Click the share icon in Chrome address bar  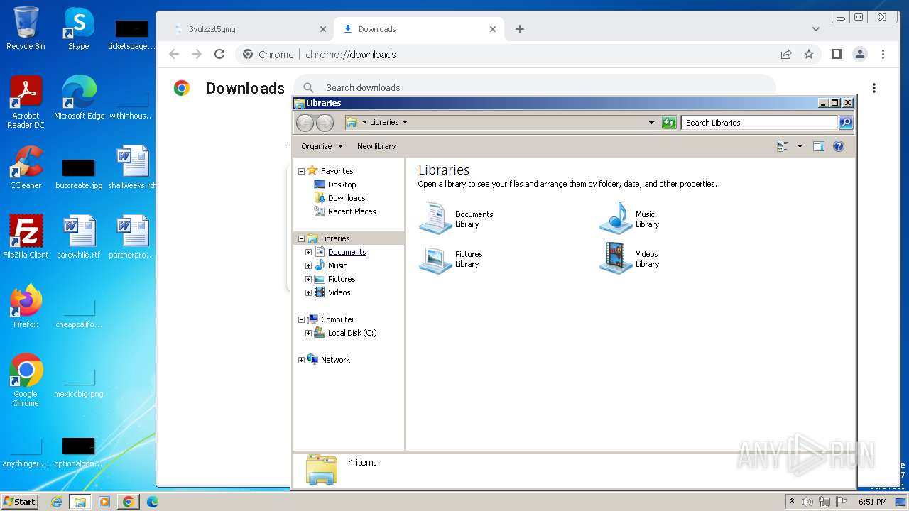(x=786, y=54)
